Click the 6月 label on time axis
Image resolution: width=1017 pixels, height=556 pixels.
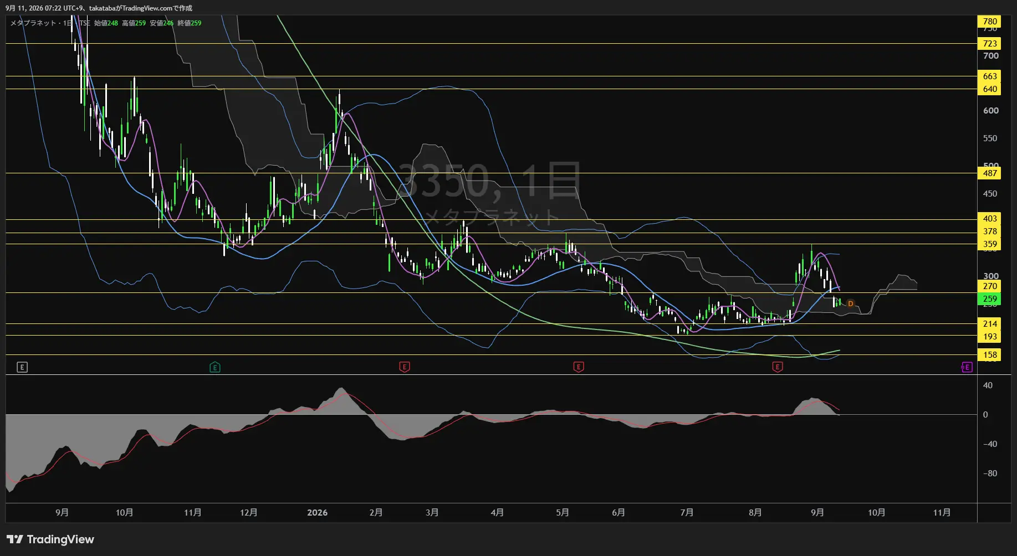tap(619, 513)
